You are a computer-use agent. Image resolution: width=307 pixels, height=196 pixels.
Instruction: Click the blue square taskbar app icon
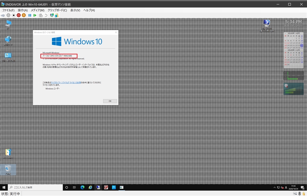coord(114,187)
